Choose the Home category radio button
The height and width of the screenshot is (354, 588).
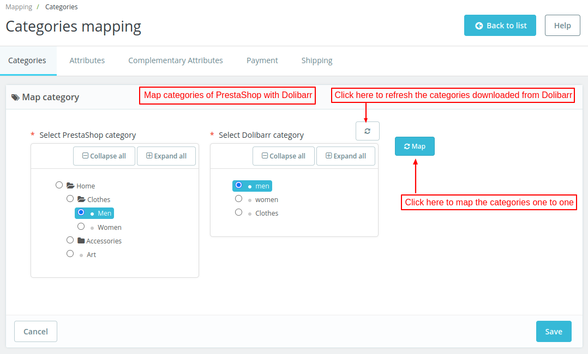(59, 185)
